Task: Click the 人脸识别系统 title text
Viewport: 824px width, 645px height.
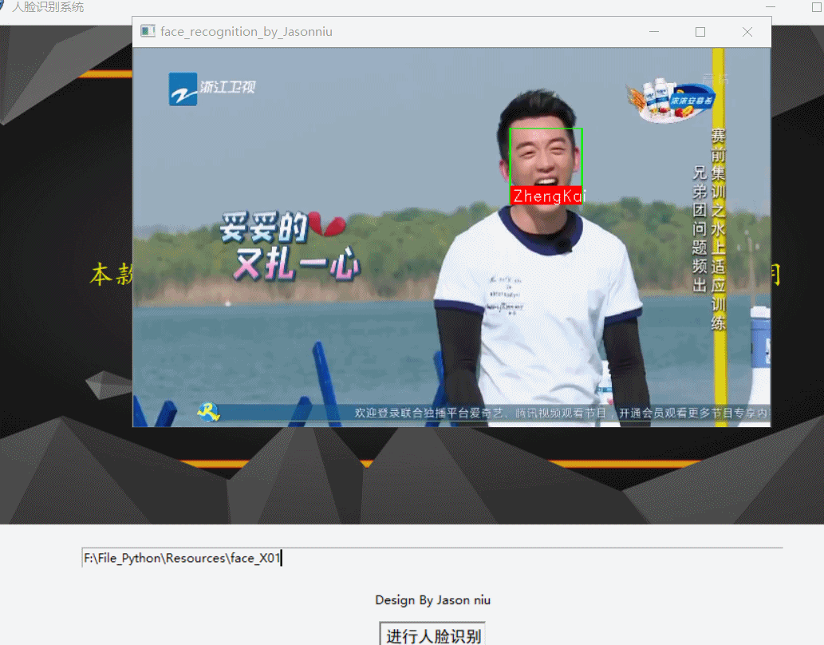Action: pyautogui.click(x=48, y=7)
